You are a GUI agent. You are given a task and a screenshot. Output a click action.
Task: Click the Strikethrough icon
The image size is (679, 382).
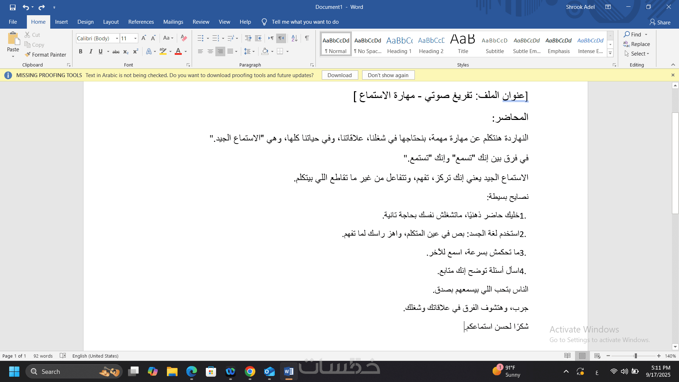(116, 52)
